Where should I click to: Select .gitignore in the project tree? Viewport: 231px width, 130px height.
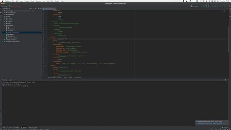point(10,31)
